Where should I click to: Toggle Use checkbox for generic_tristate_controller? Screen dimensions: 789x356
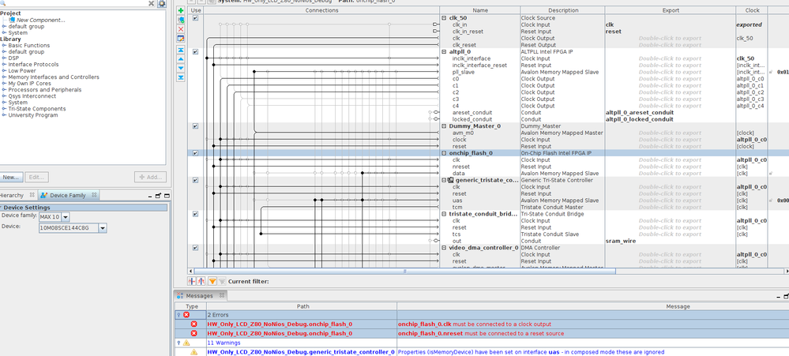(x=195, y=180)
